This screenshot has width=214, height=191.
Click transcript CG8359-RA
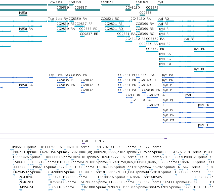[78, 19]
